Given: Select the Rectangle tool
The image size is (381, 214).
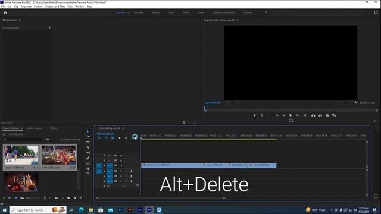Looking at the screenshot, I should click(88, 163).
